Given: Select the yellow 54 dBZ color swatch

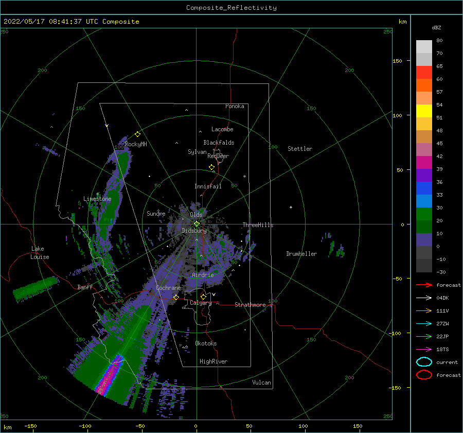Looking at the screenshot, I should click(424, 111).
